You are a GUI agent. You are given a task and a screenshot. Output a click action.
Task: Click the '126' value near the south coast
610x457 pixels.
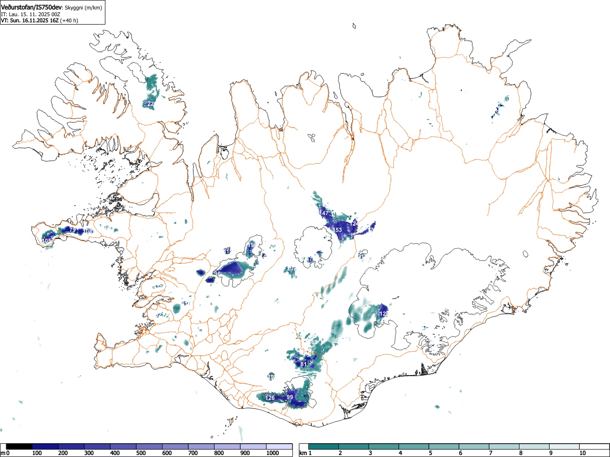(x=270, y=398)
